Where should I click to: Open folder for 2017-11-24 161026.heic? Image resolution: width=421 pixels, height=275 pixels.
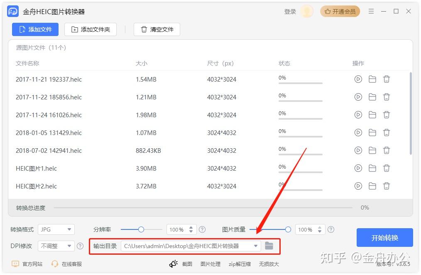click(x=372, y=115)
